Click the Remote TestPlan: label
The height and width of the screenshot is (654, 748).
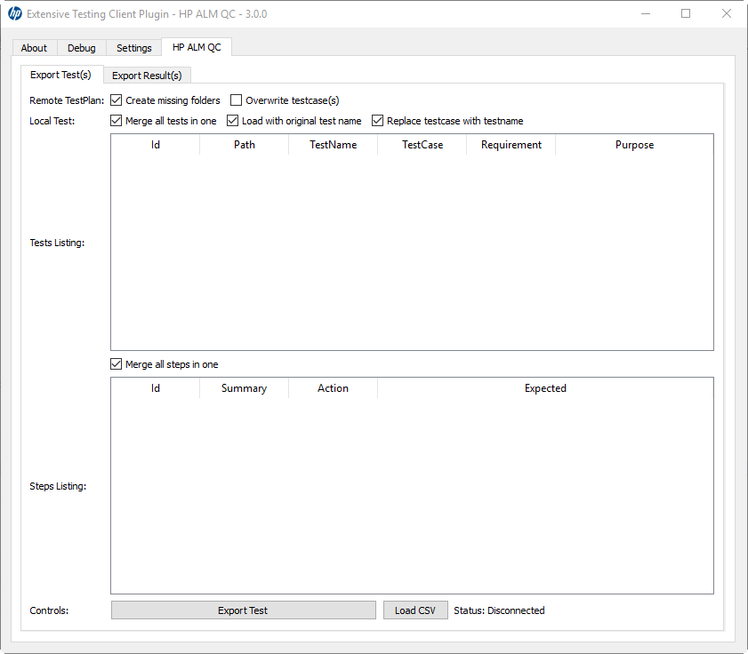coord(67,100)
